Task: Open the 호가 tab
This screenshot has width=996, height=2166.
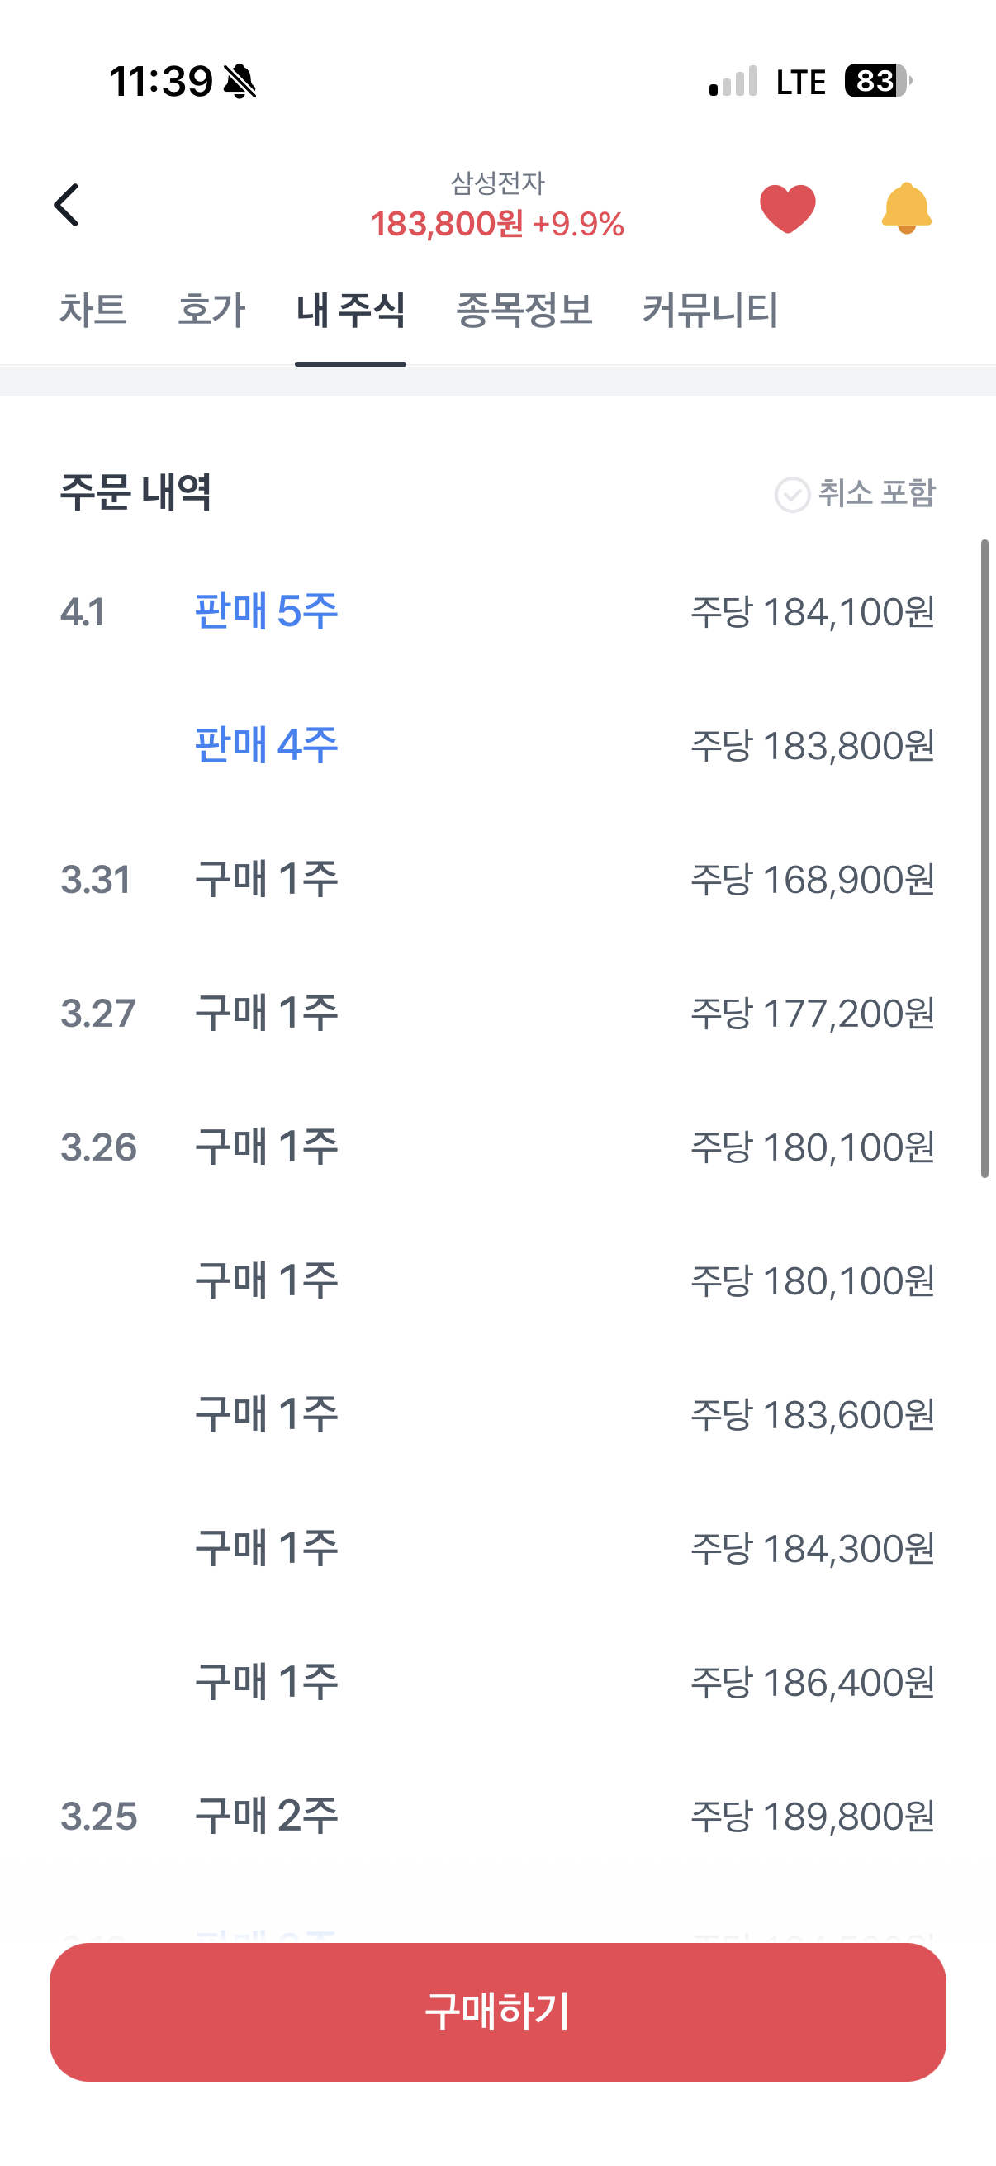Action: click(x=211, y=311)
